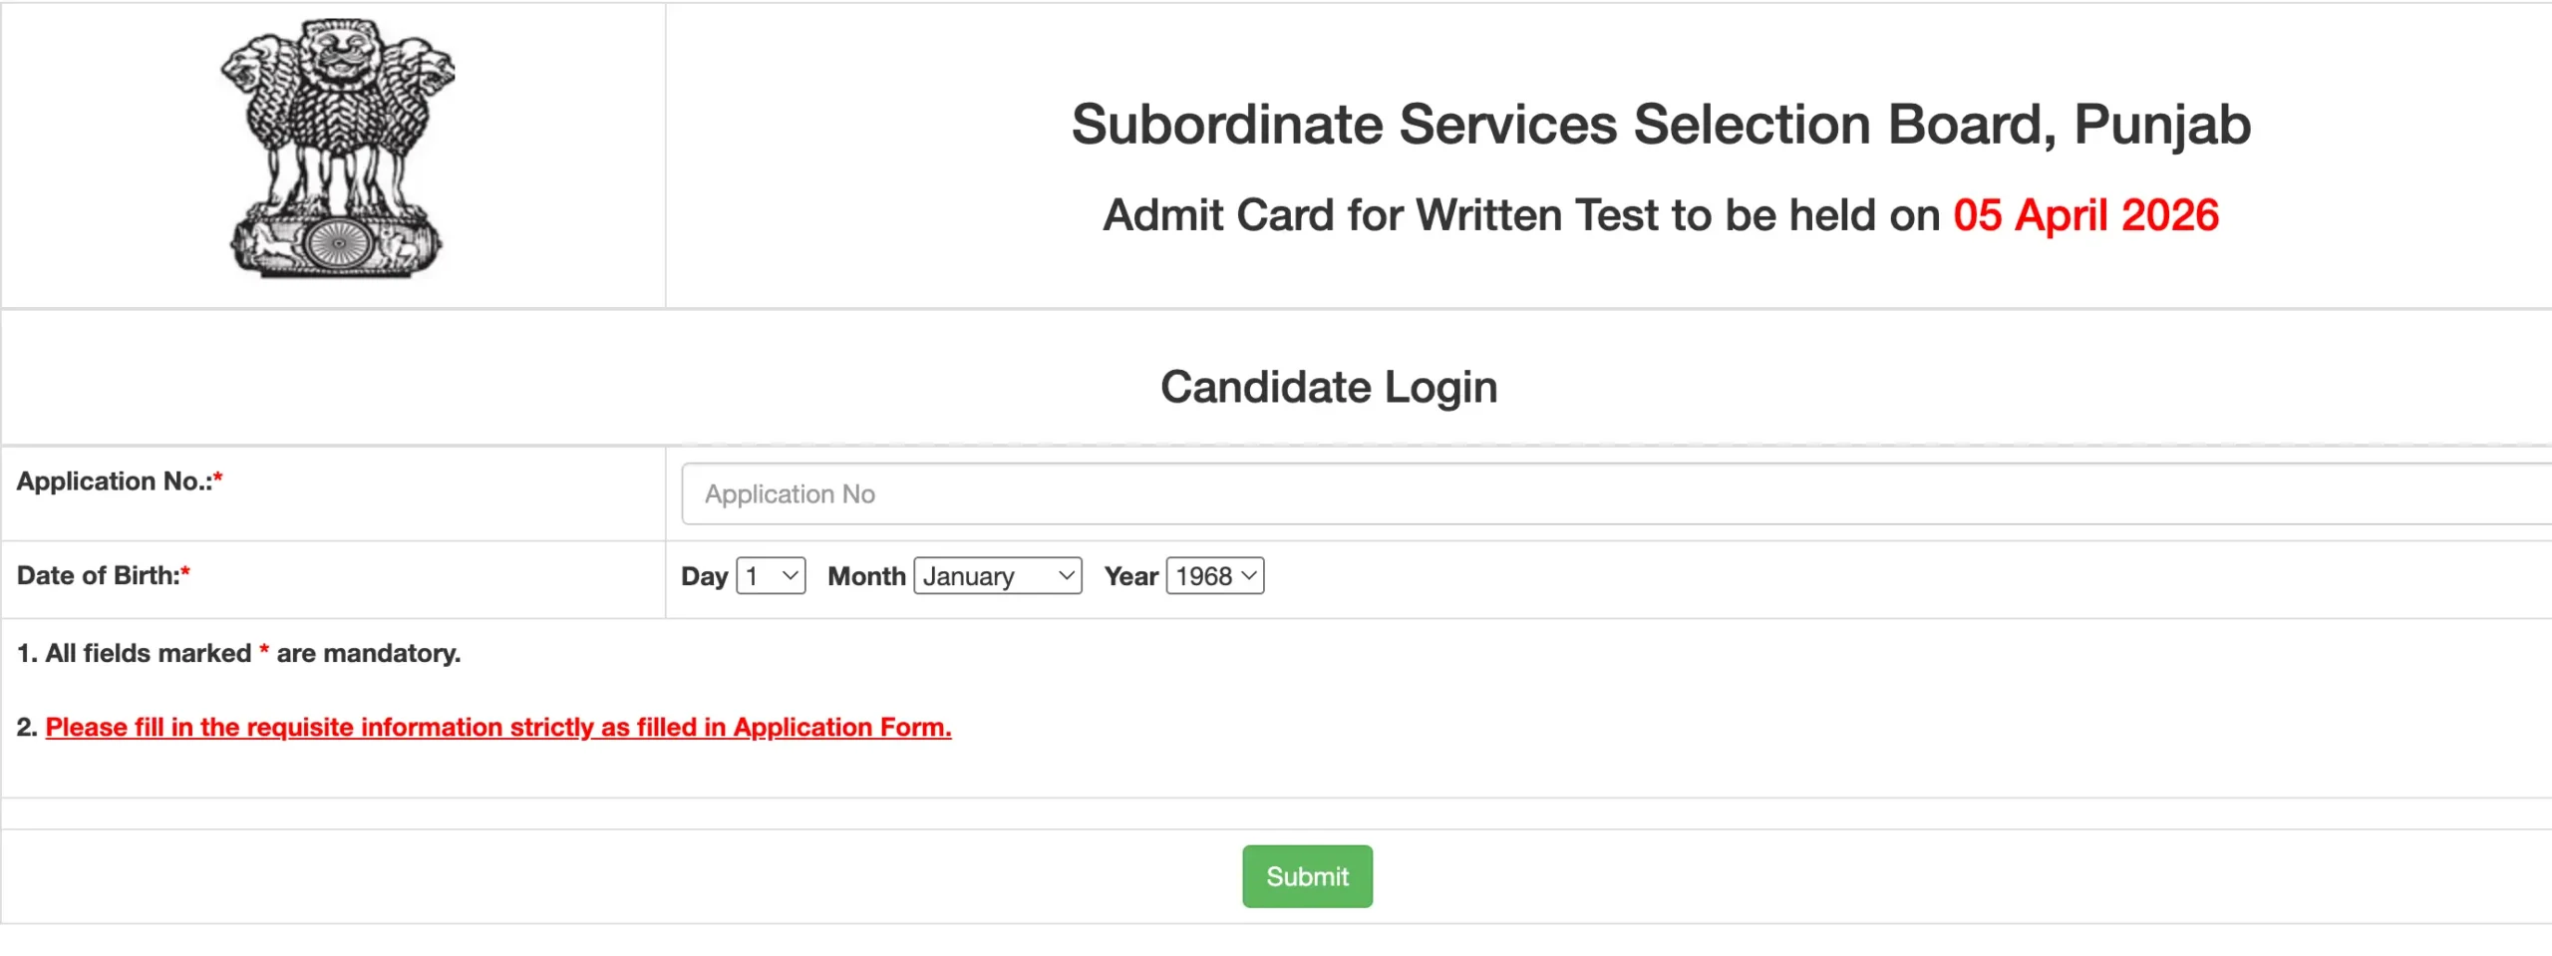Click the 'Subordinate Services Selection Board, Punjab' title
Image resolution: width=2552 pixels, height=956 pixels.
1659,123
